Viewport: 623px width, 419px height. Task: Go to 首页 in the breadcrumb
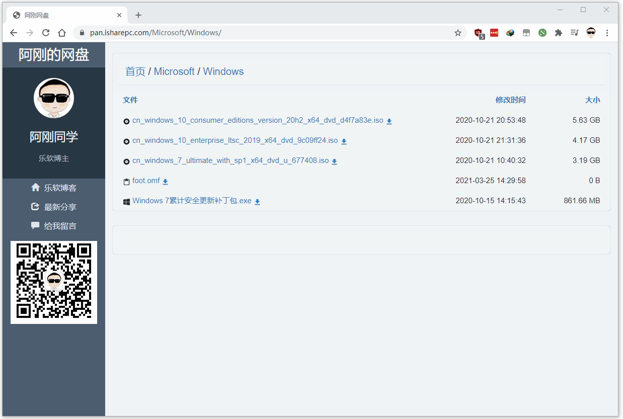tap(135, 71)
